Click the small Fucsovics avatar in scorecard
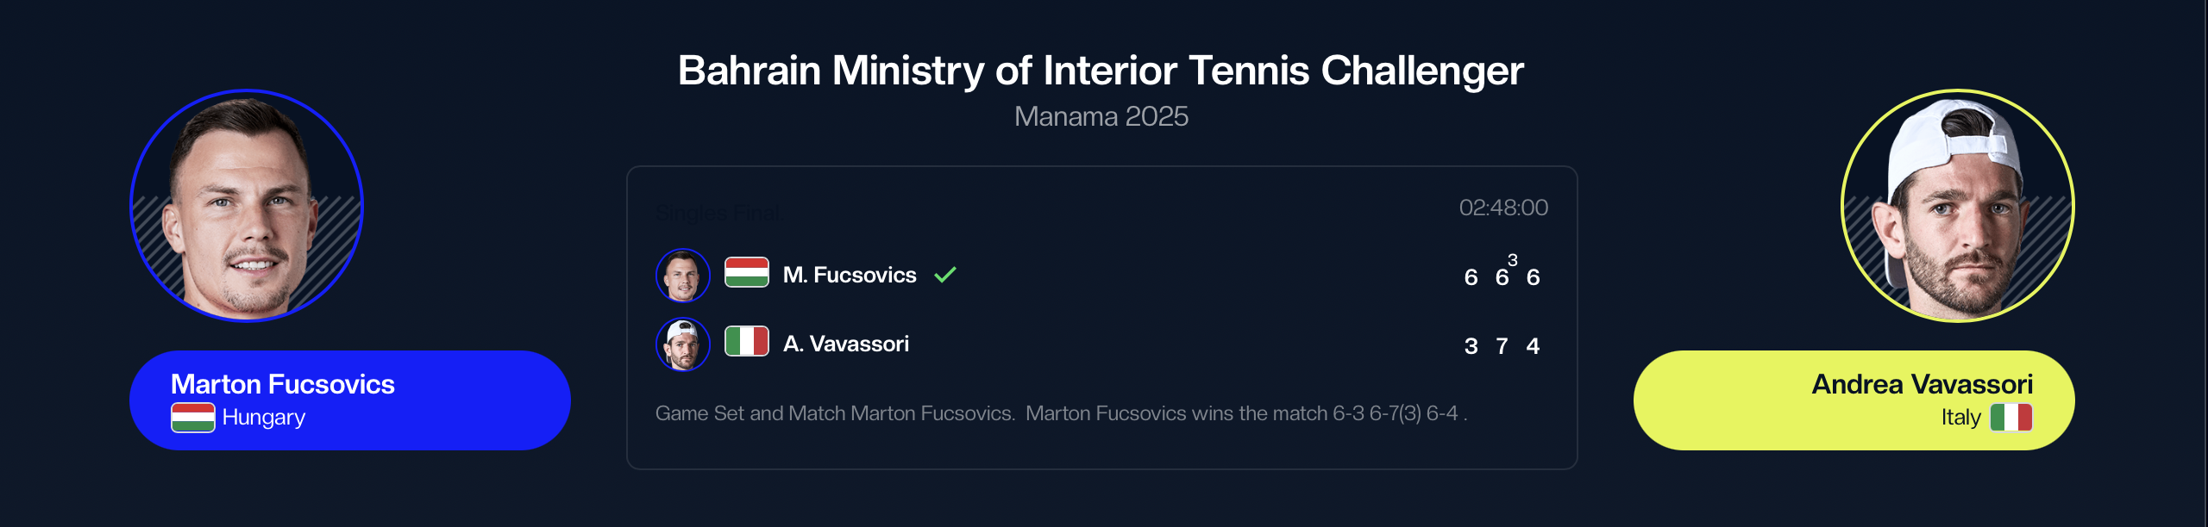Viewport: 2208px width, 527px height. click(682, 276)
